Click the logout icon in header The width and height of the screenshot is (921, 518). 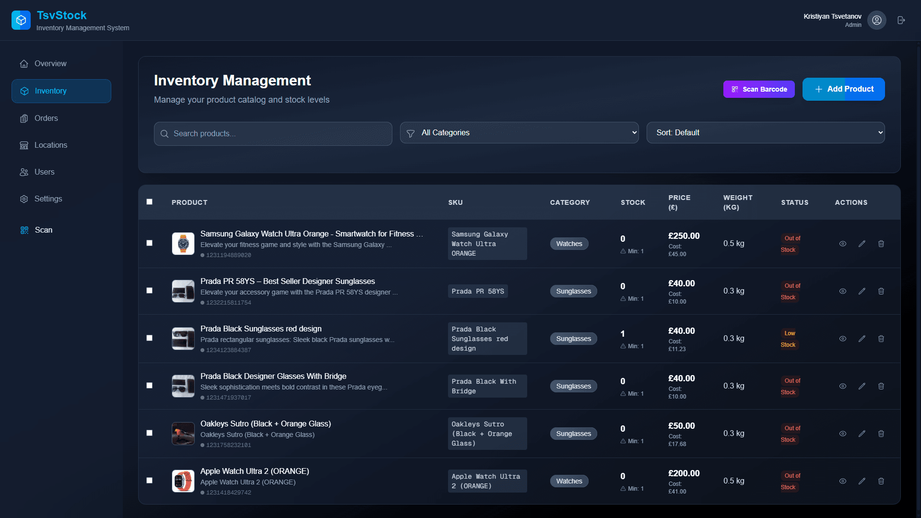[x=901, y=20]
